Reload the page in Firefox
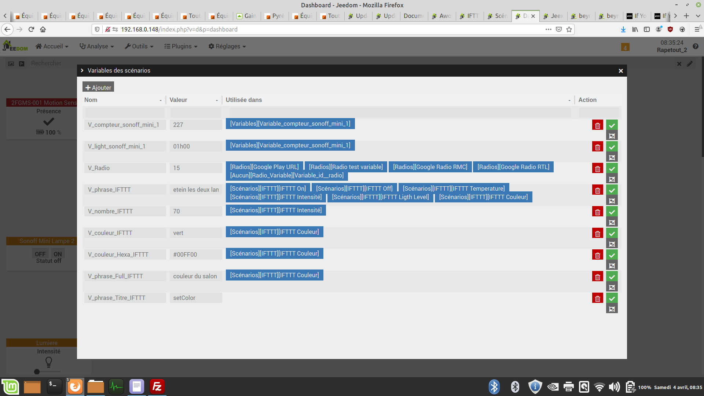This screenshot has height=396, width=704. click(31, 29)
